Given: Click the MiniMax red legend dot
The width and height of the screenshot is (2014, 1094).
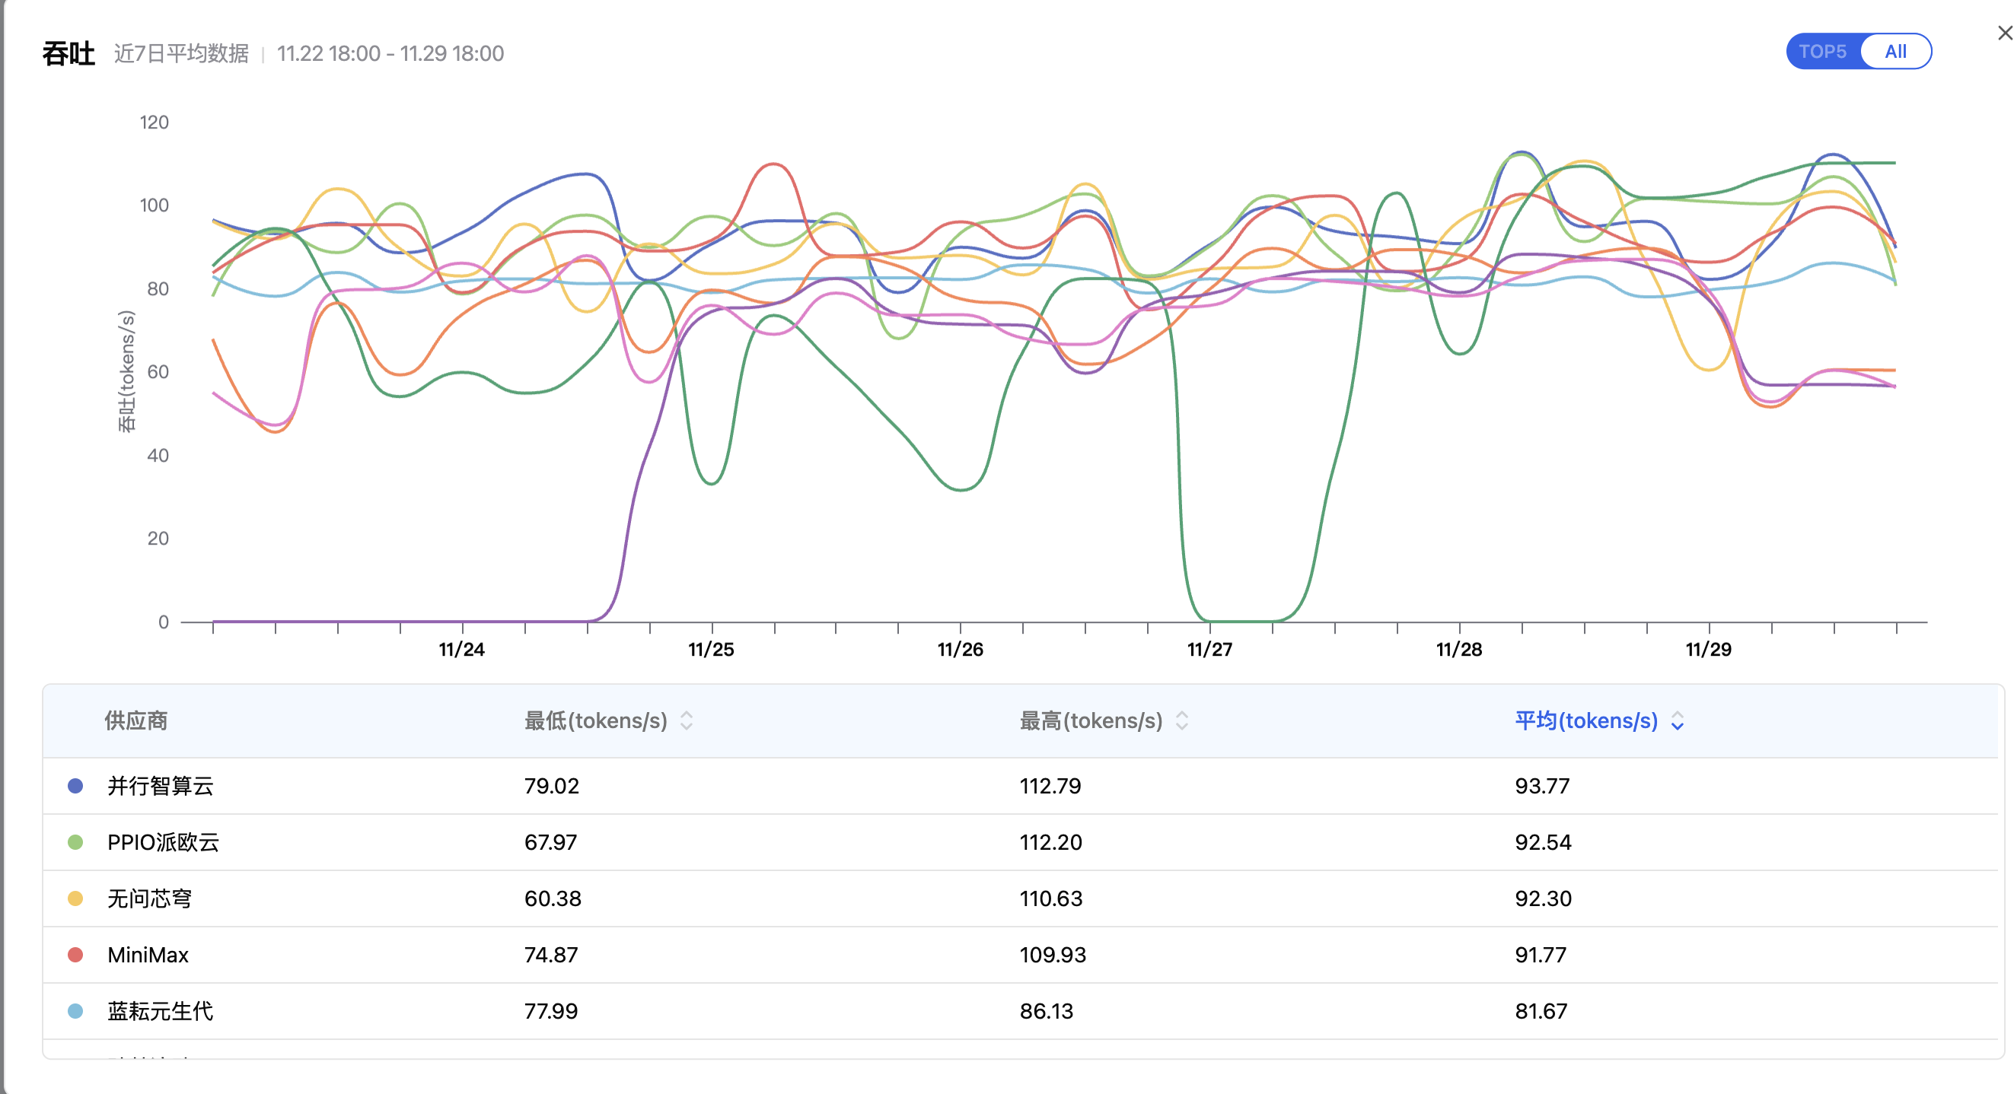Looking at the screenshot, I should pos(76,954).
